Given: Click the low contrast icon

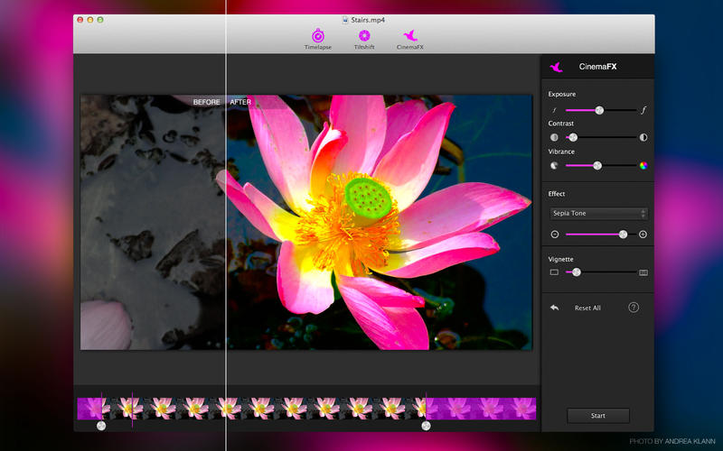Looking at the screenshot, I should tap(554, 137).
